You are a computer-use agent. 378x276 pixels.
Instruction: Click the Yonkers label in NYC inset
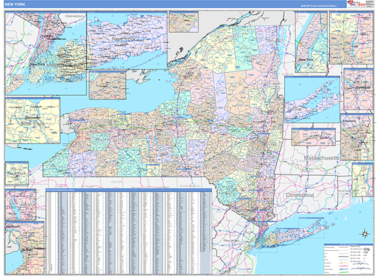[x=47, y=36]
